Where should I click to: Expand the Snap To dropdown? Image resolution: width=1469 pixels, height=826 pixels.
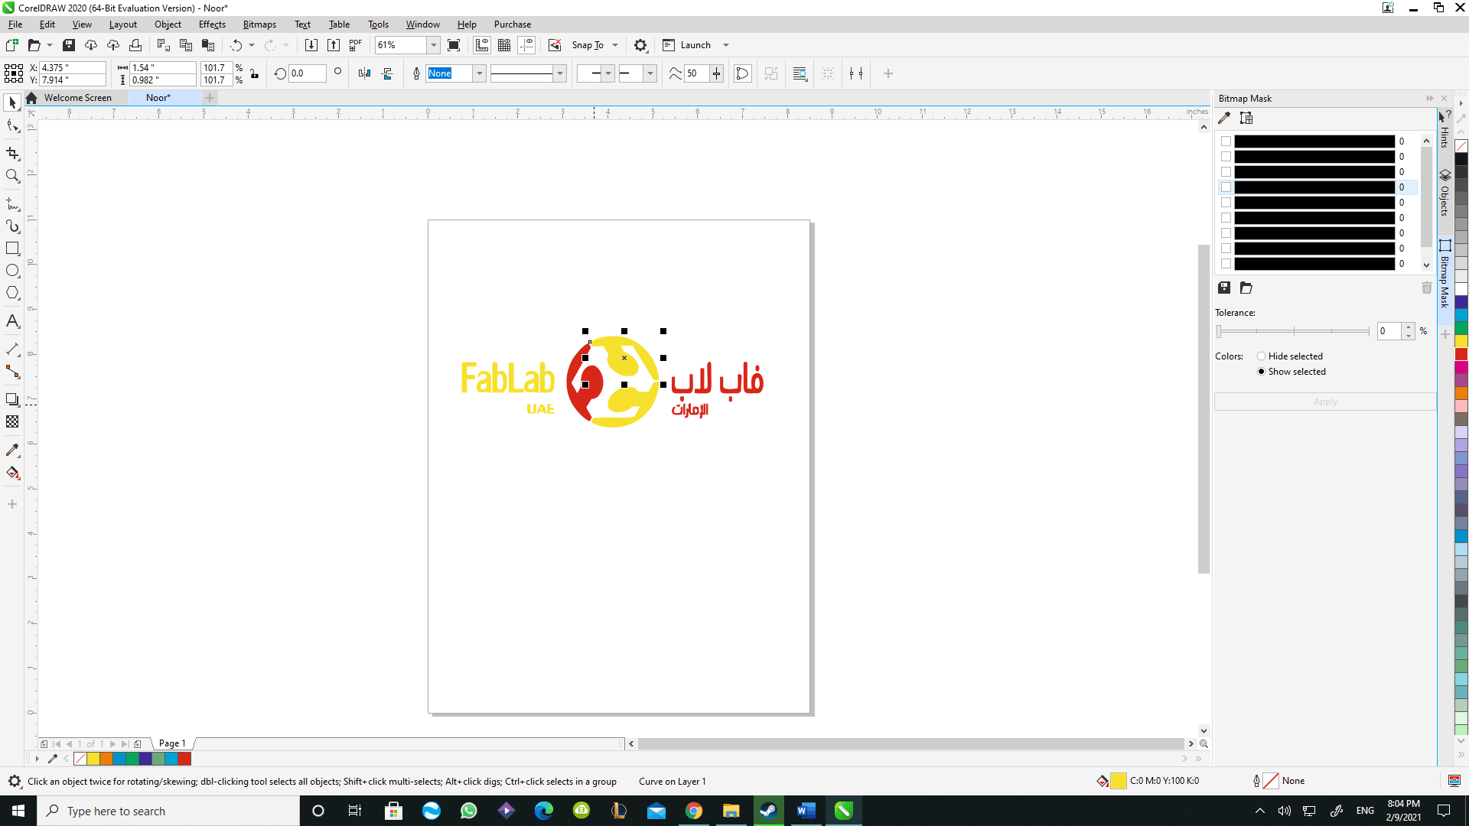(x=615, y=45)
